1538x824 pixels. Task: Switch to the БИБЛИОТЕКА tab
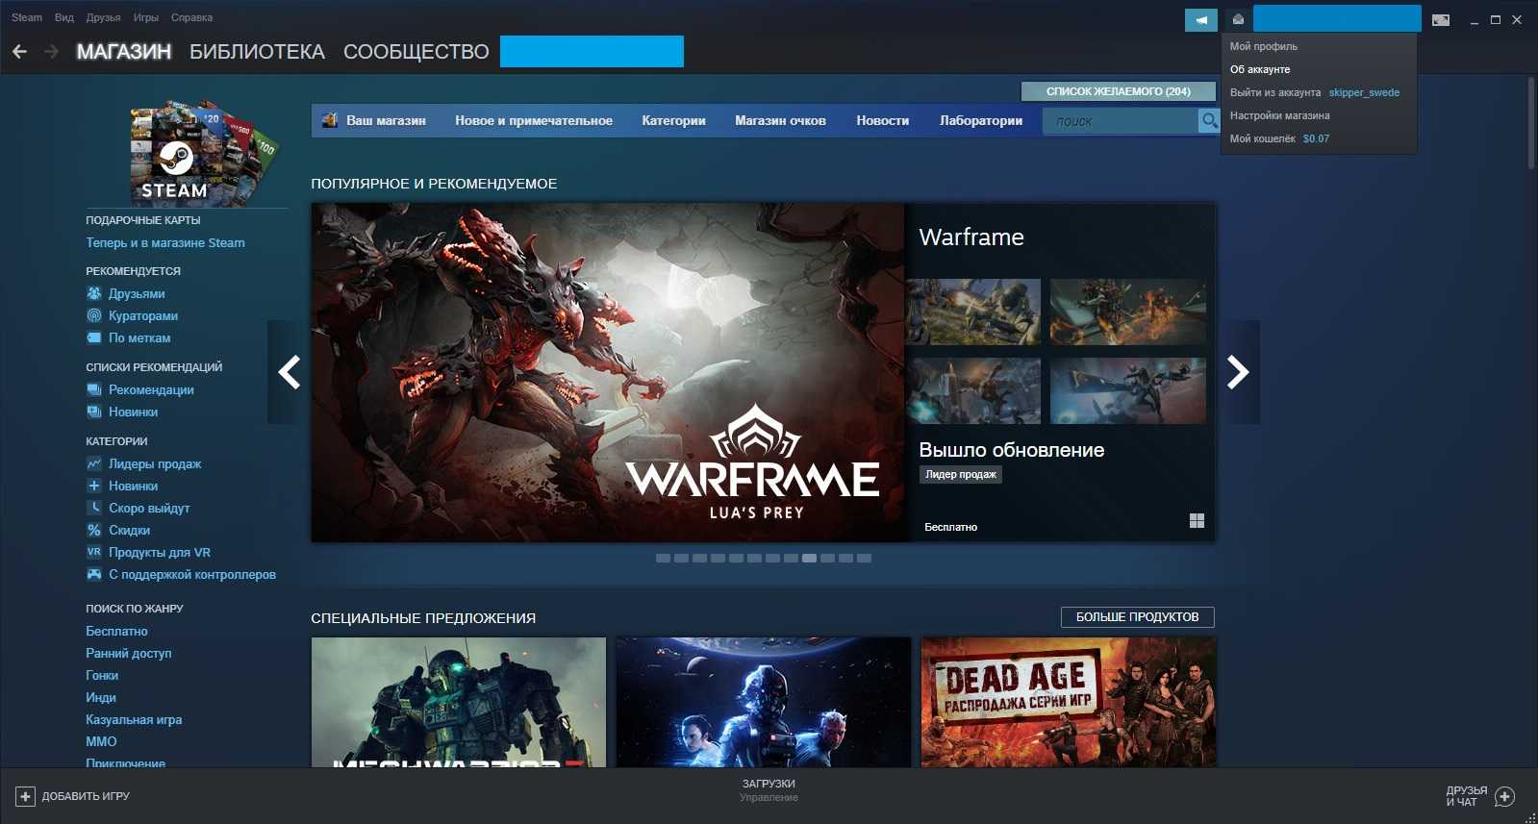[x=257, y=52]
